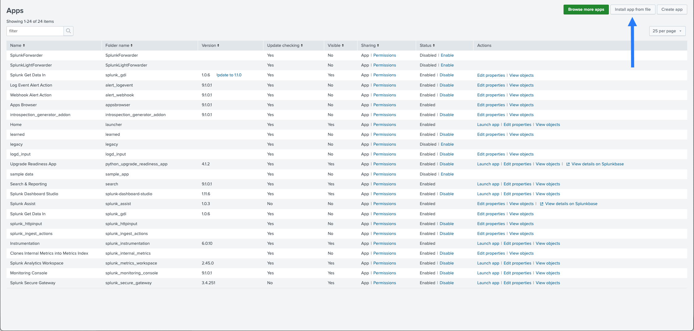Click the Browse more apps button
Screen dimensions: 694x331
pyautogui.click(x=586, y=10)
